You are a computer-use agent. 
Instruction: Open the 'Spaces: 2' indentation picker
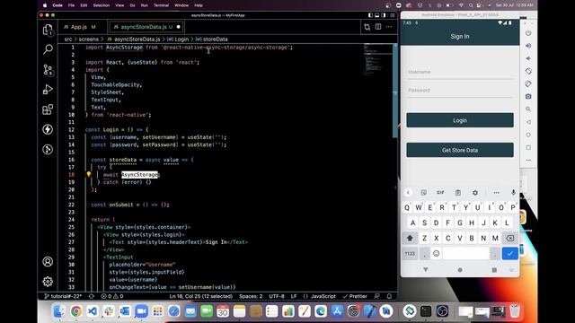point(251,296)
